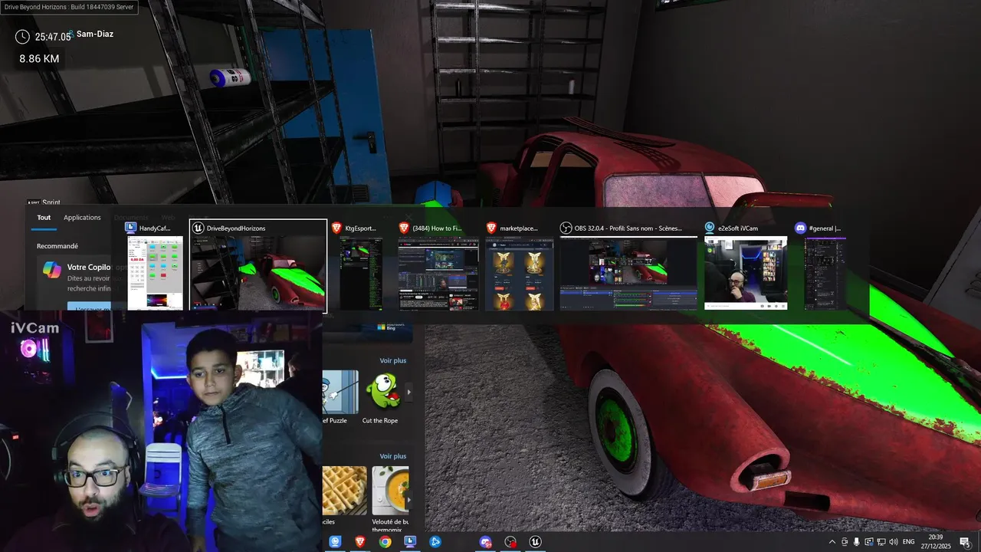The width and height of the screenshot is (981, 552).
Task: Click the HandyCafe icon in switcher title
Action: 131,228
